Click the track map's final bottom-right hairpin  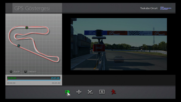pos(58,60)
